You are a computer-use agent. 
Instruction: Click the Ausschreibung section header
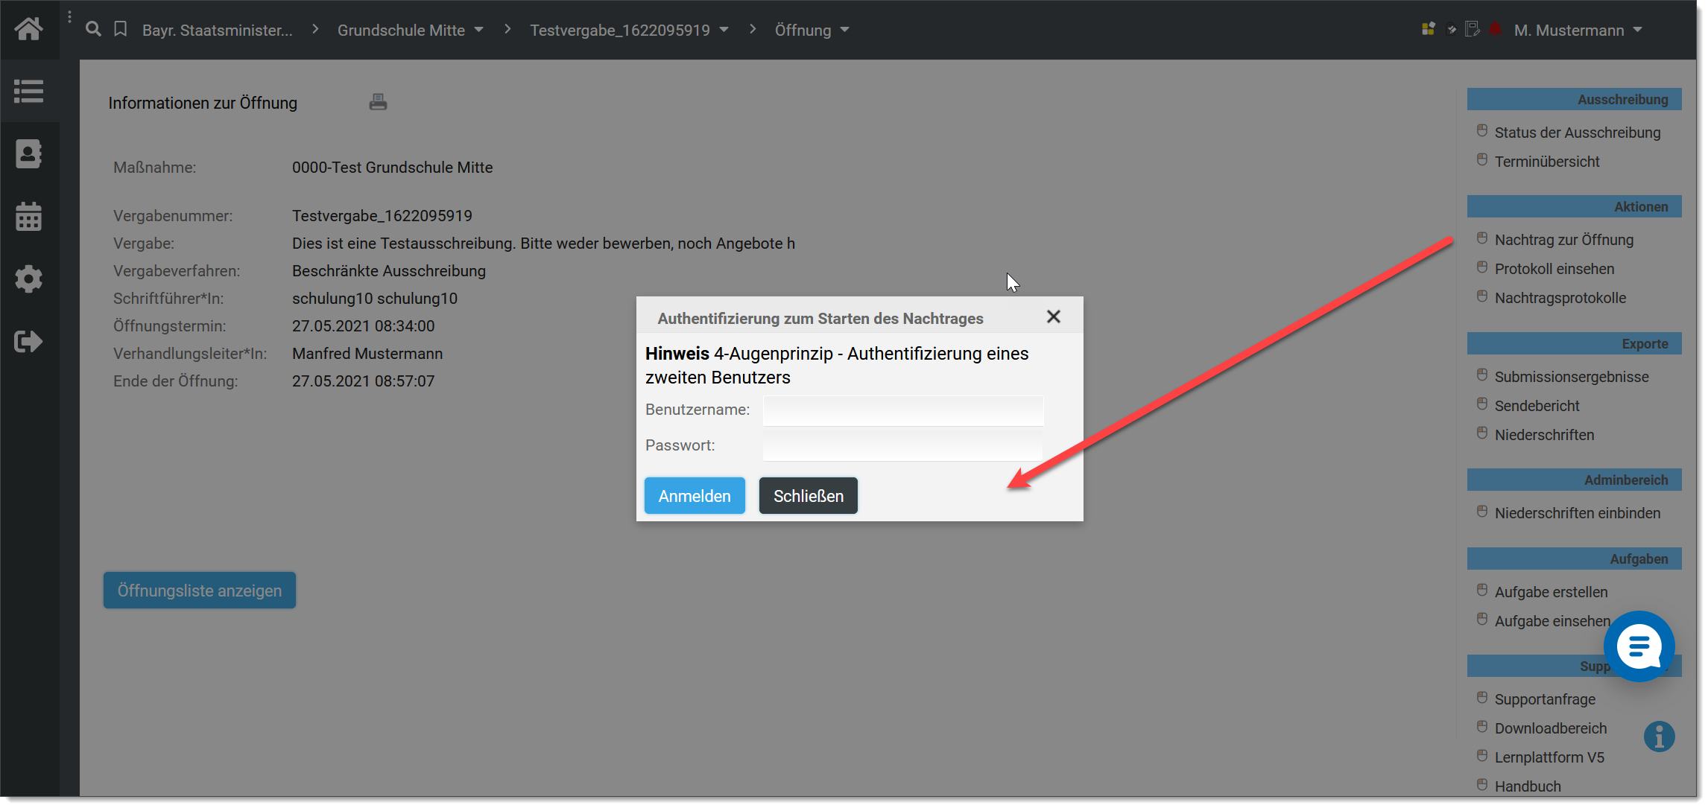pyautogui.click(x=1574, y=99)
